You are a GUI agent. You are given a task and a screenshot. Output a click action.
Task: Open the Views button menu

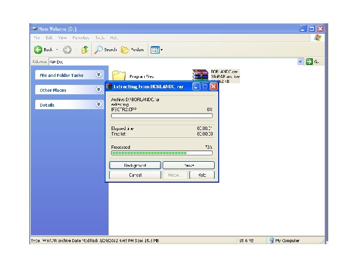click(x=157, y=50)
